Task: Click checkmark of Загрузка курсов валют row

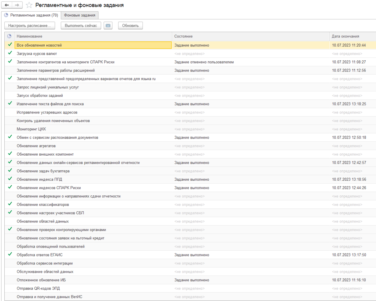Action: pyautogui.click(x=10, y=53)
